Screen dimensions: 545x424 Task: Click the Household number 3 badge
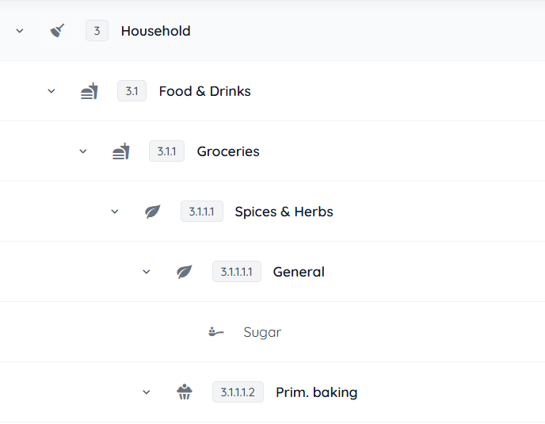pyautogui.click(x=97, y=31)
